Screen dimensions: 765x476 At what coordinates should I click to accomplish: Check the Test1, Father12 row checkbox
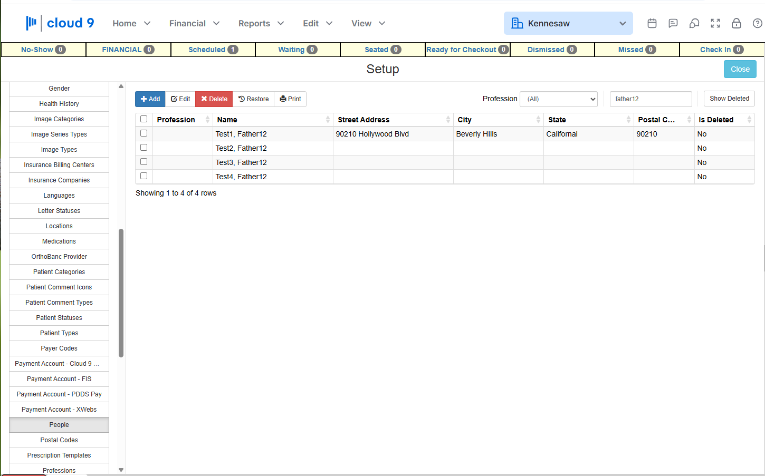tap(144, 133)
